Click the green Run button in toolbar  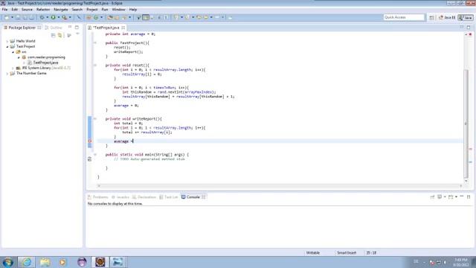click(53, 18)
